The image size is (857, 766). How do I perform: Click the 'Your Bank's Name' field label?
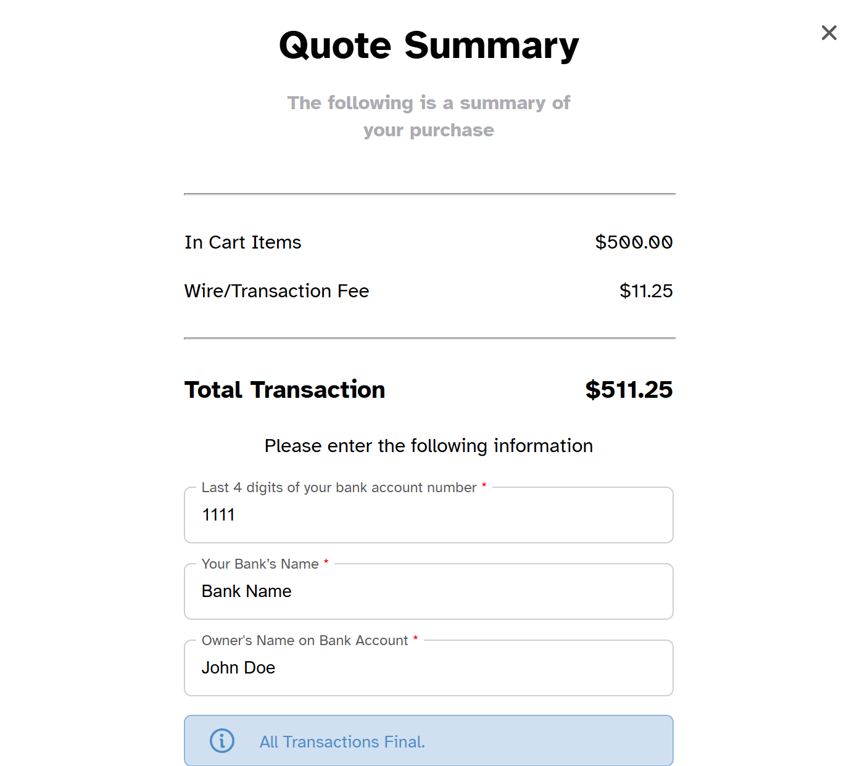click(260, 564)
